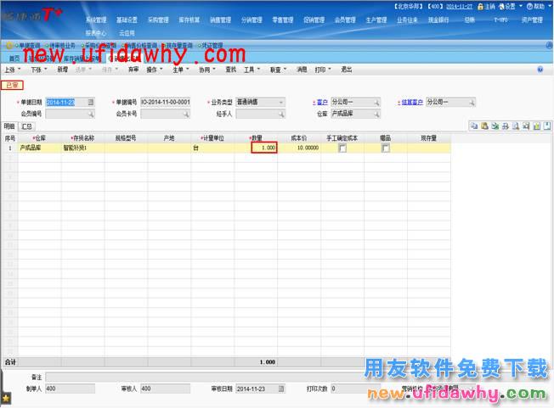Open the 采购管理 top menu
Screen dimensions: 554x408
coord(158,20)
